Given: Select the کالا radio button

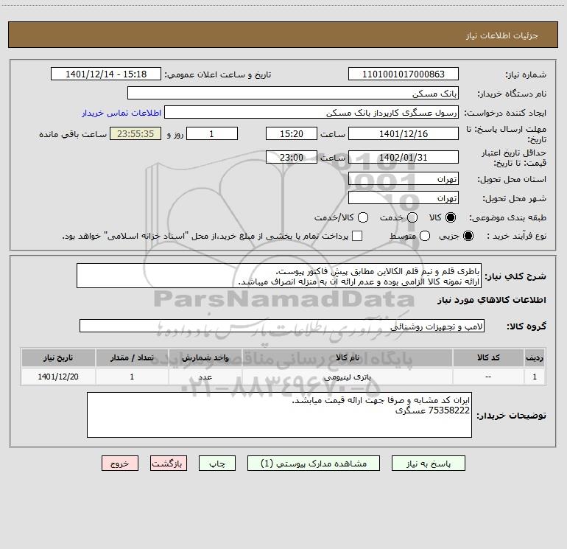Looking at the screenshot, I should 451,217.
